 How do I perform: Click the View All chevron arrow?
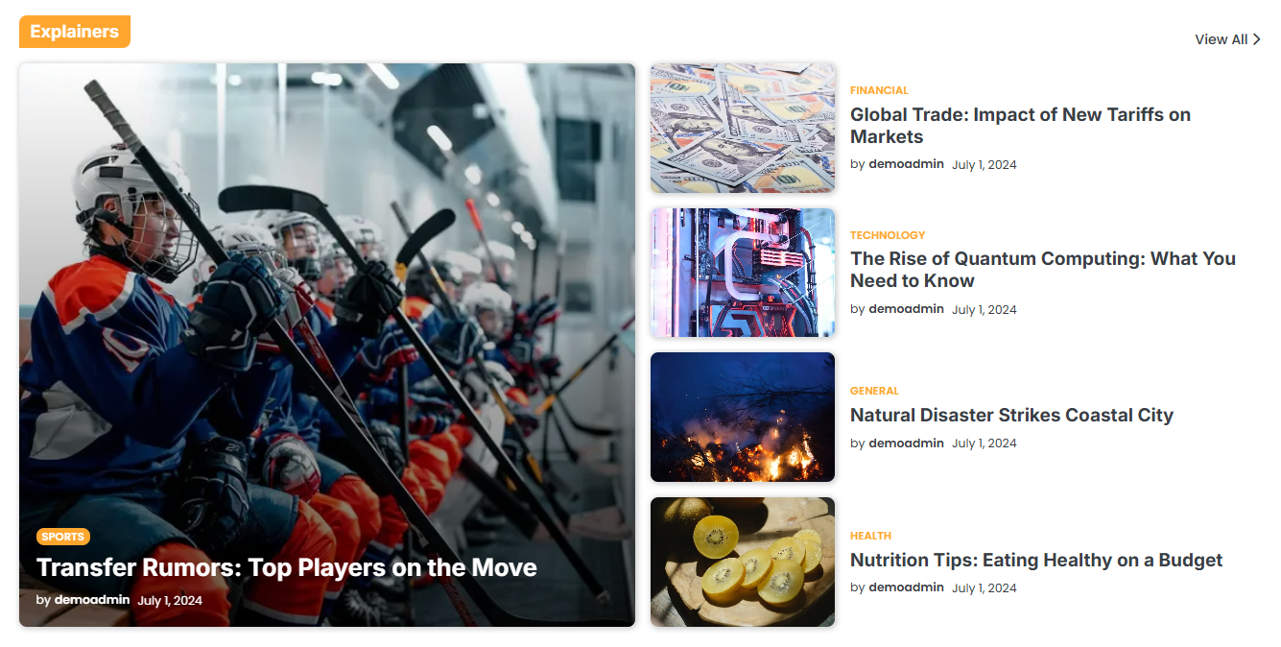(1257, 39)
